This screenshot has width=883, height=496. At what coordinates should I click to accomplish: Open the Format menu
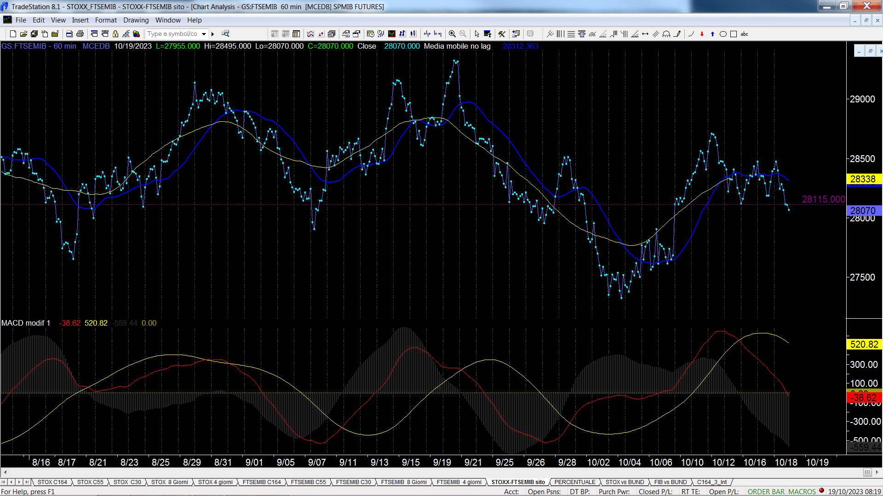106,20
